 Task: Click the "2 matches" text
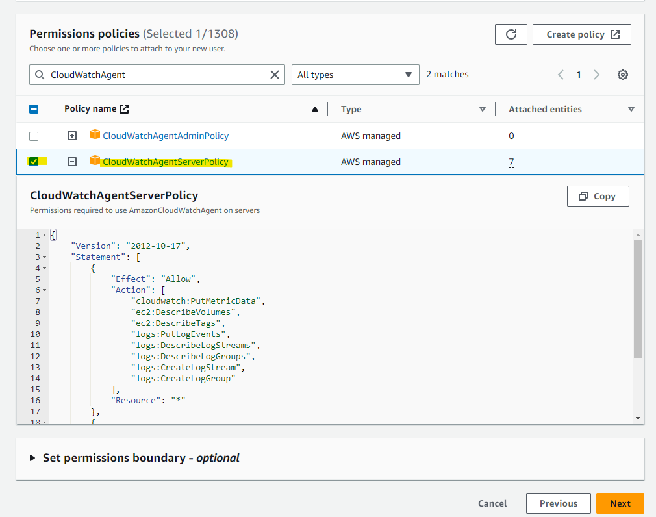(448, 75)
